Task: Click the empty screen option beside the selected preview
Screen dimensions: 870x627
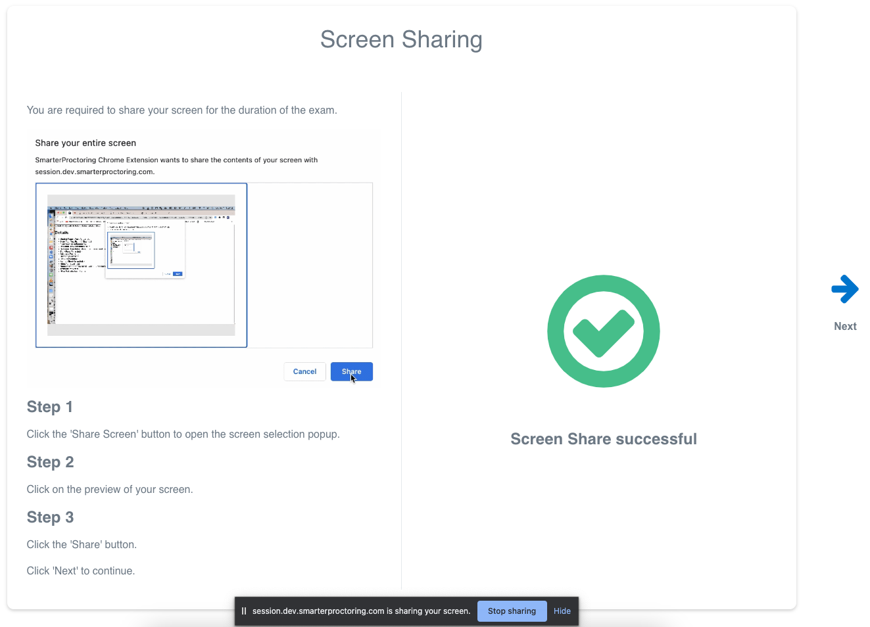Action: coord(310,265)
